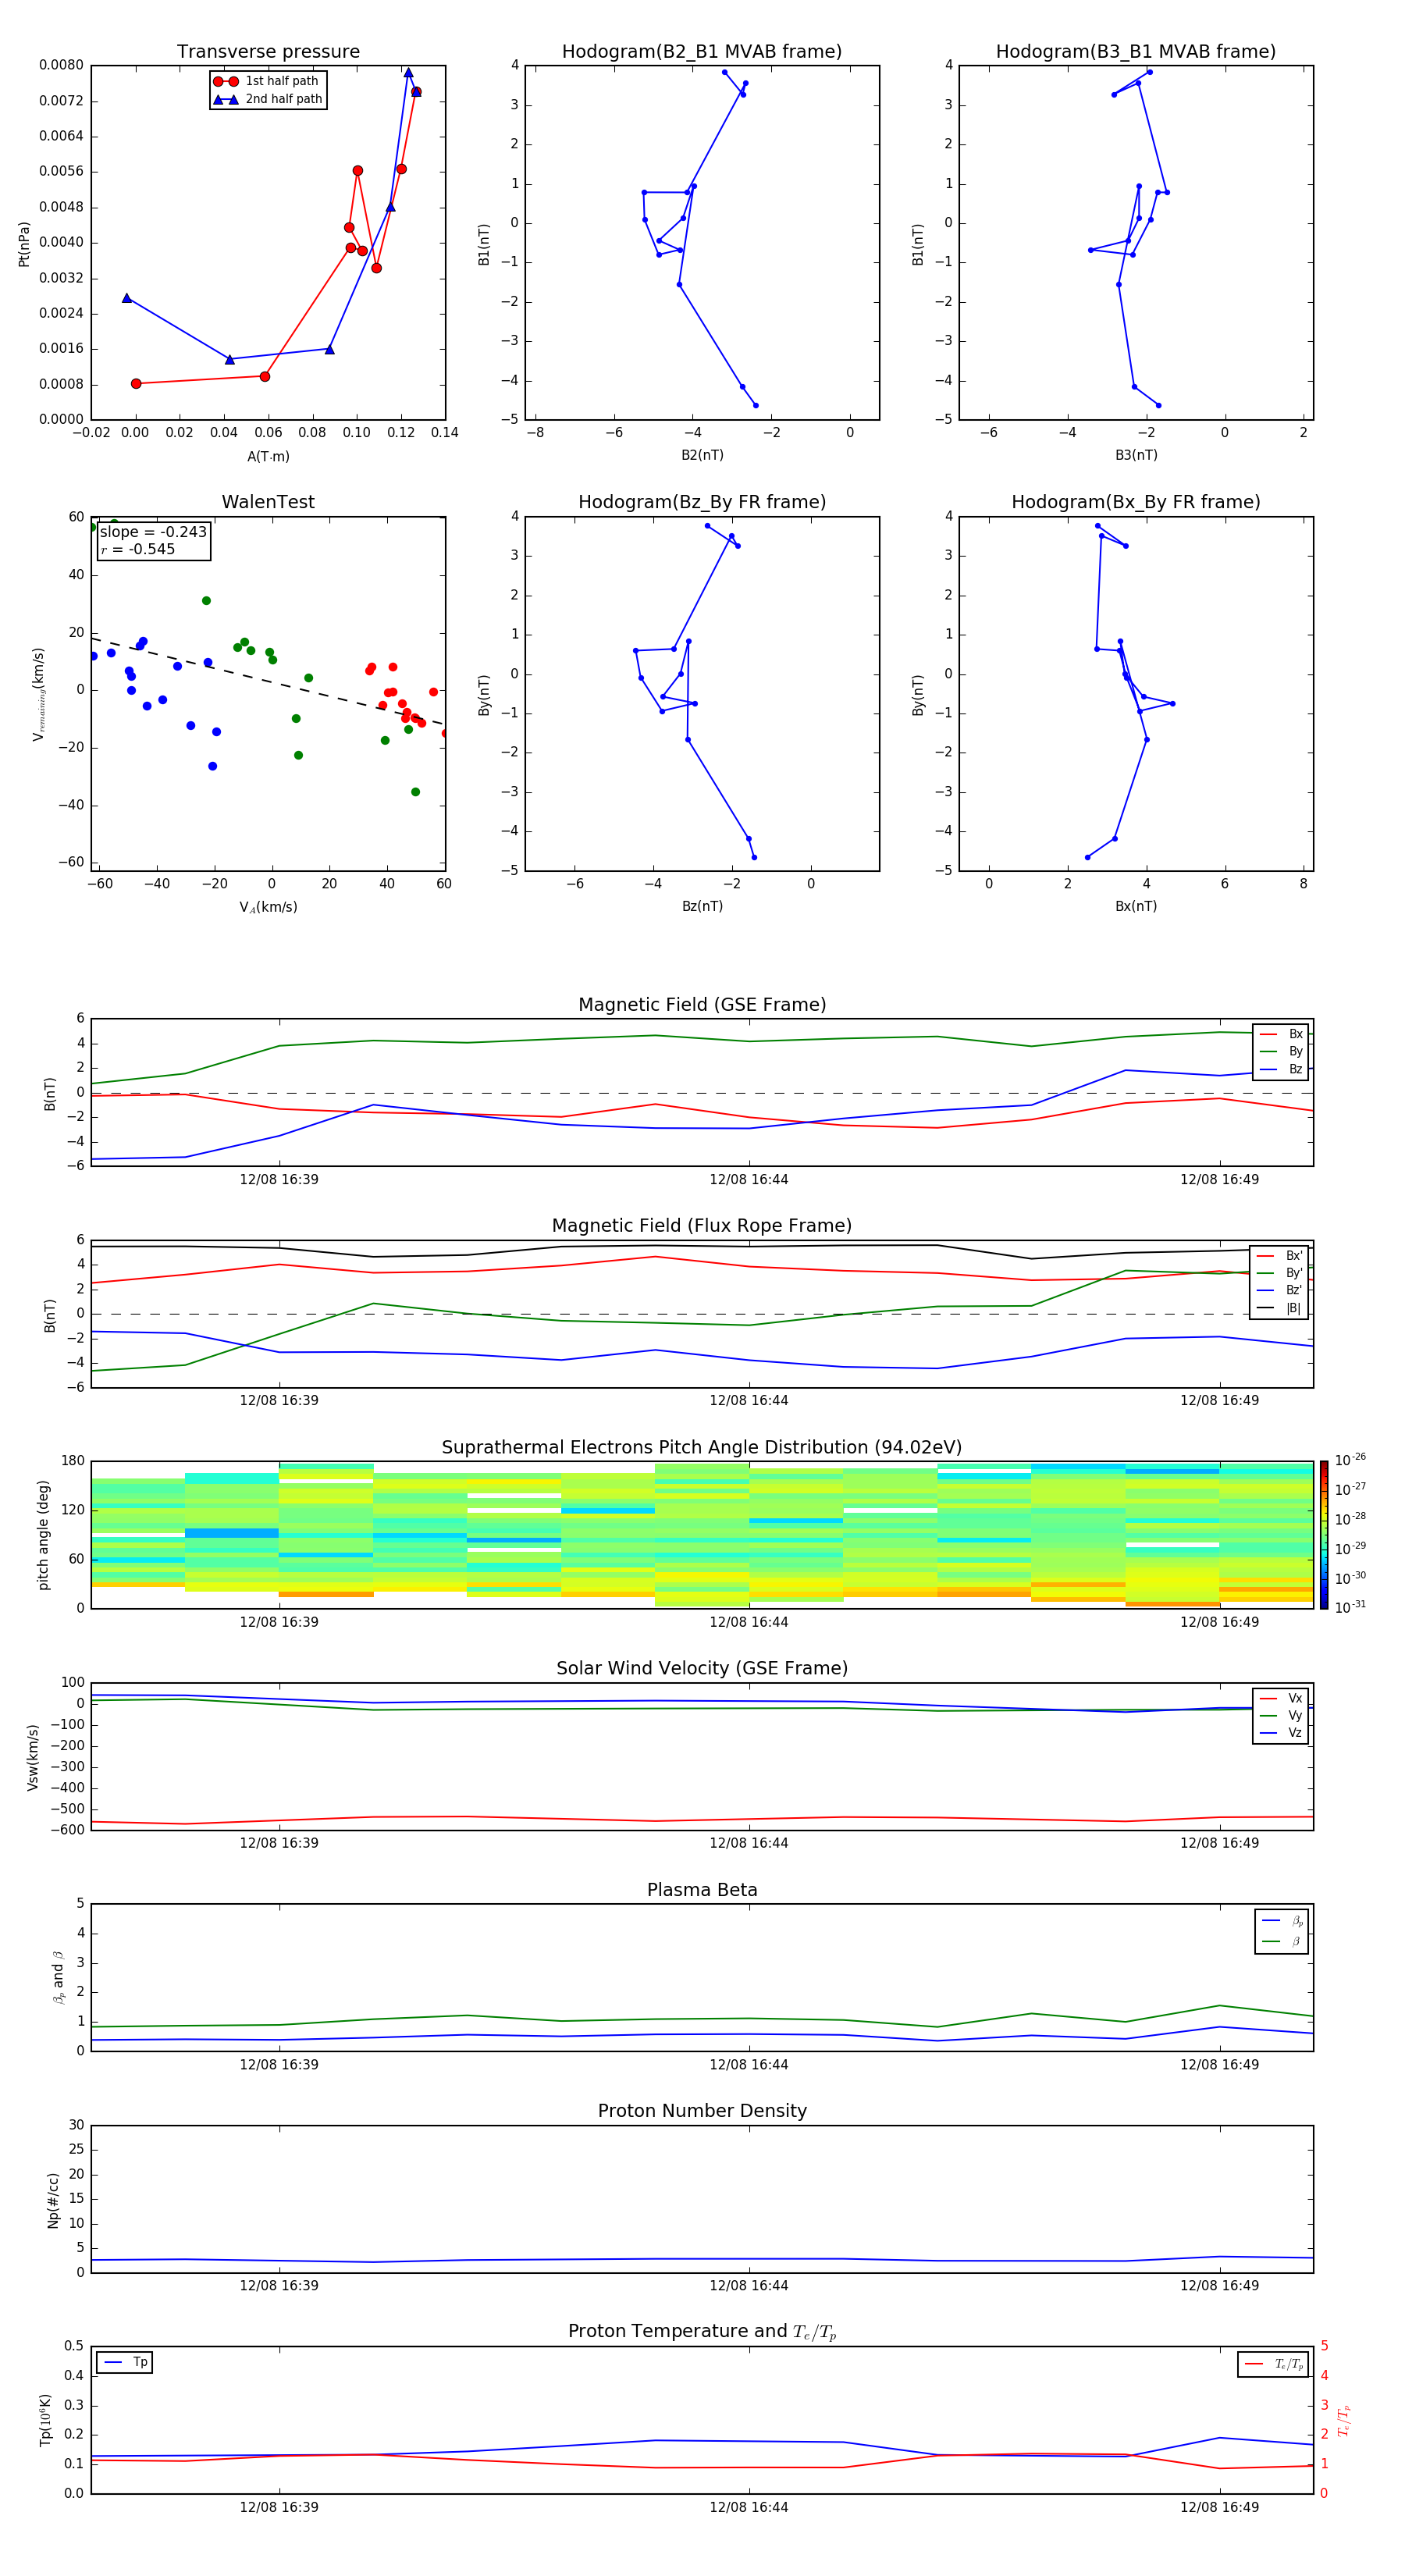
Task: Click the A(T·m) axis label
Action: point(268,457)
